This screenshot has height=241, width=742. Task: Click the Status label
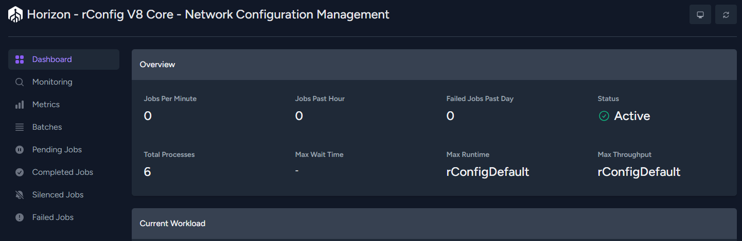point(608,98)
